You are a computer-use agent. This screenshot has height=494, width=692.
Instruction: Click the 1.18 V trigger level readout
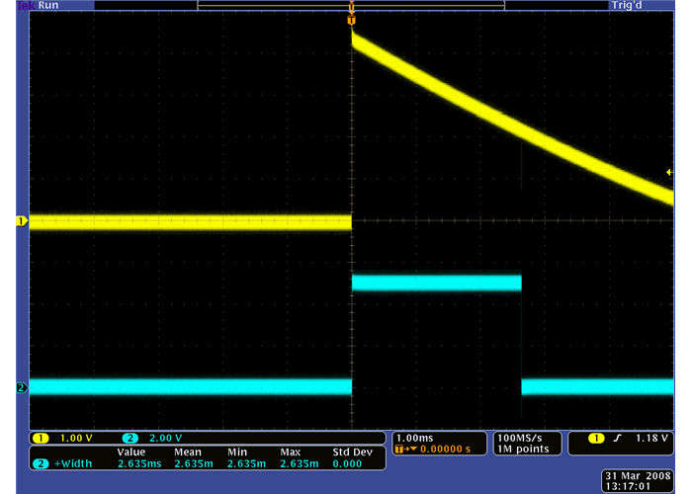click(650, 438)
